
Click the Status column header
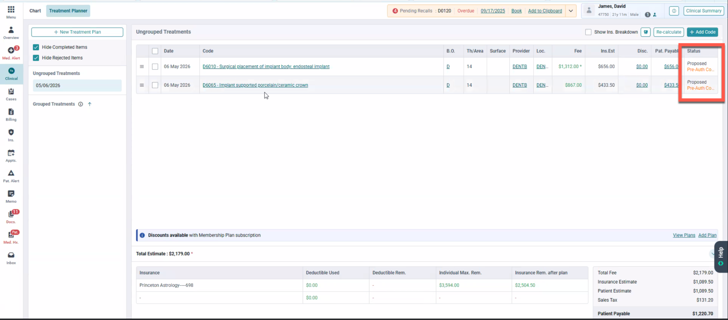pos(694,51)
